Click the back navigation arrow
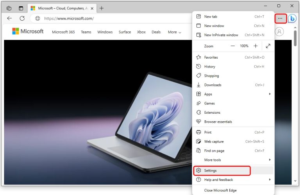300x195 pixels. point(9,18)
